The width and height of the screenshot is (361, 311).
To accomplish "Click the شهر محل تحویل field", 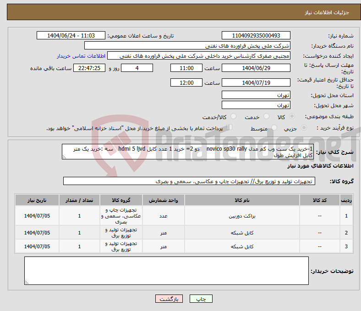I will pos(256,105).
